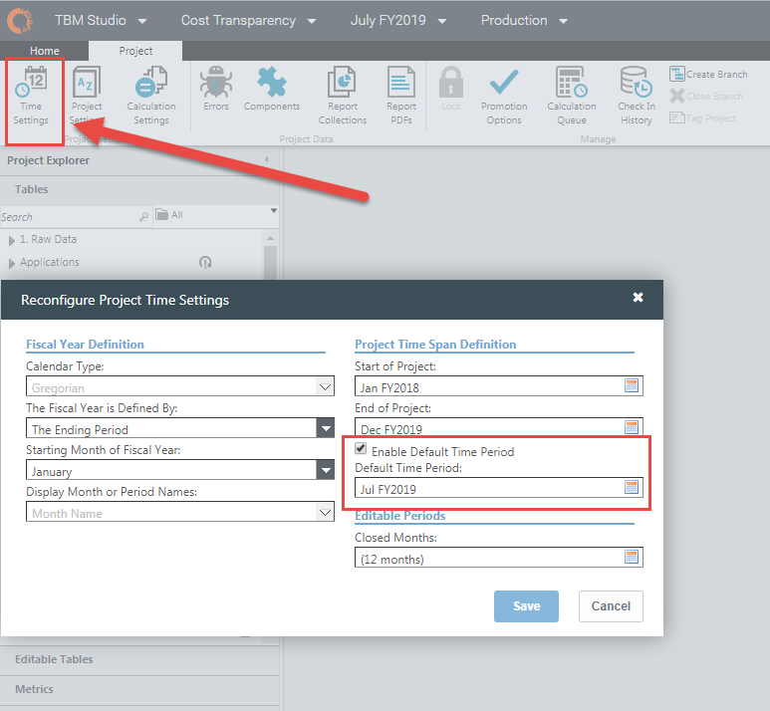The height and width of the screenshot is (711, 770).
Task: Open Report PDFs
Action: tap(401, 96)
